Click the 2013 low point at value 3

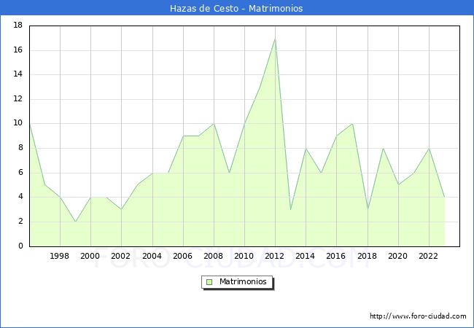click(x=290, y=210)
